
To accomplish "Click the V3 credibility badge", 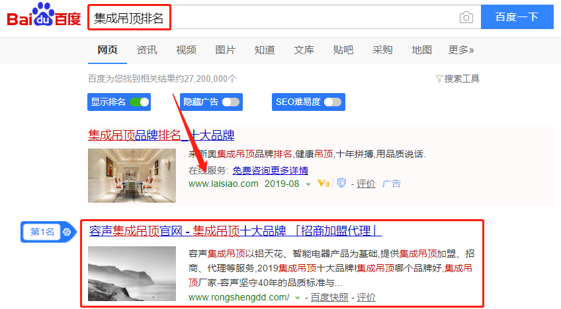I will coord(324,184).
